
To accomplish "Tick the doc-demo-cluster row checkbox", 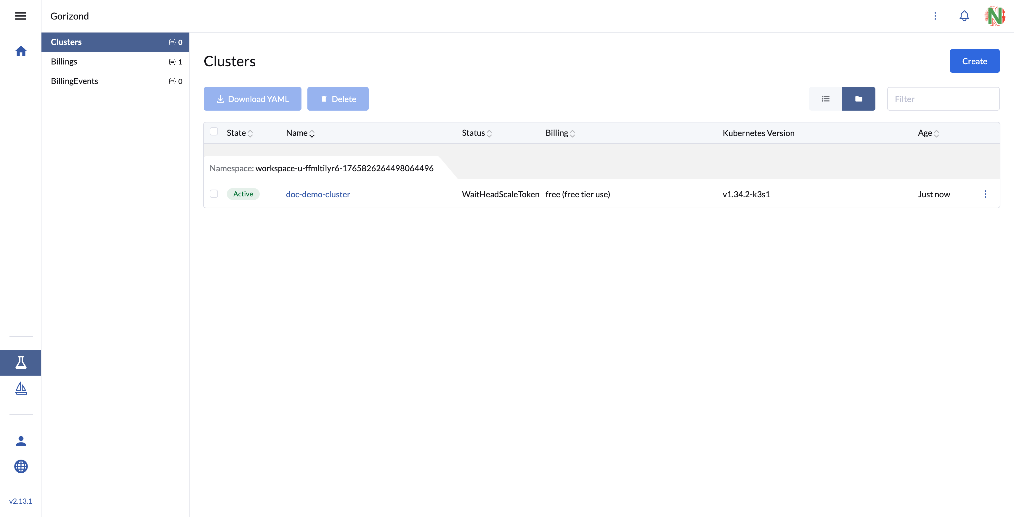I will (x=214, y=194).
